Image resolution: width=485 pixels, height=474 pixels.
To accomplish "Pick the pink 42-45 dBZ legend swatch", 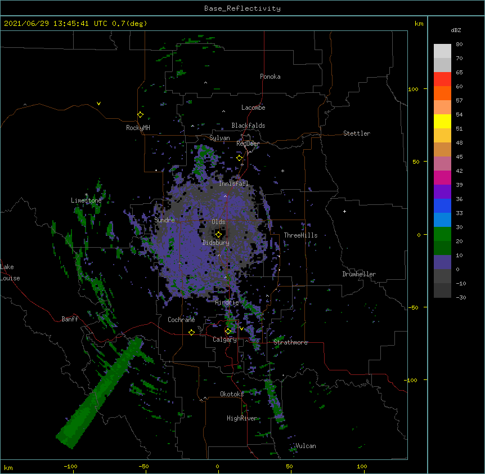I will [442, 164].
